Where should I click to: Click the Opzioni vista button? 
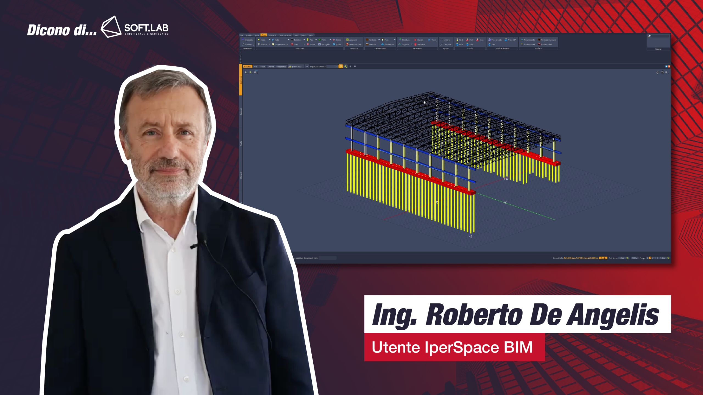(x=296, y=66)
